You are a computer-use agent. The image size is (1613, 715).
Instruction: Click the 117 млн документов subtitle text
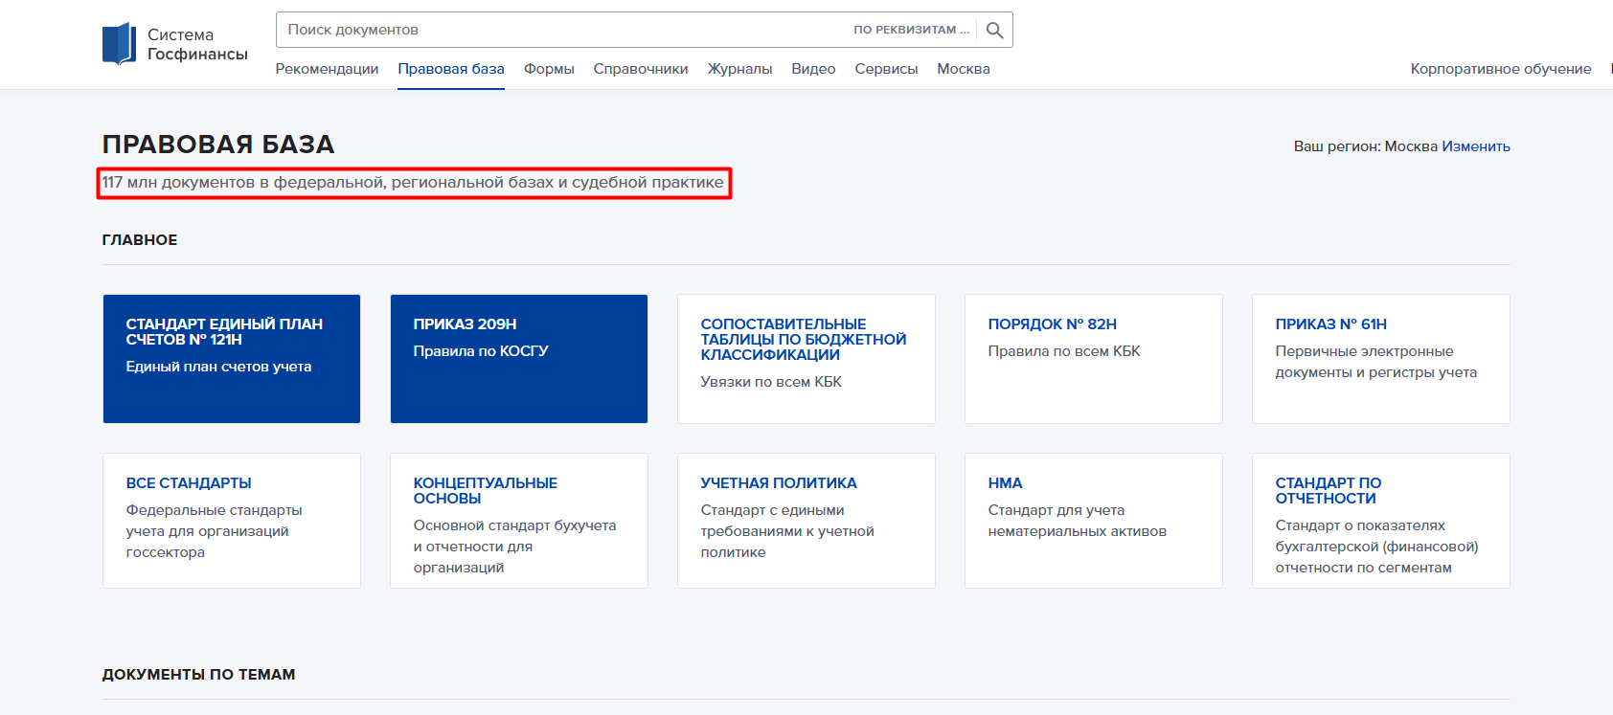point(414,183)
